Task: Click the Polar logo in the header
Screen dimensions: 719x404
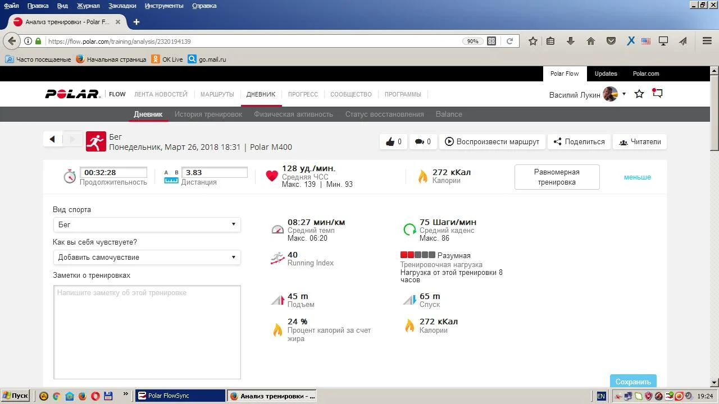Action: (72, 94)
